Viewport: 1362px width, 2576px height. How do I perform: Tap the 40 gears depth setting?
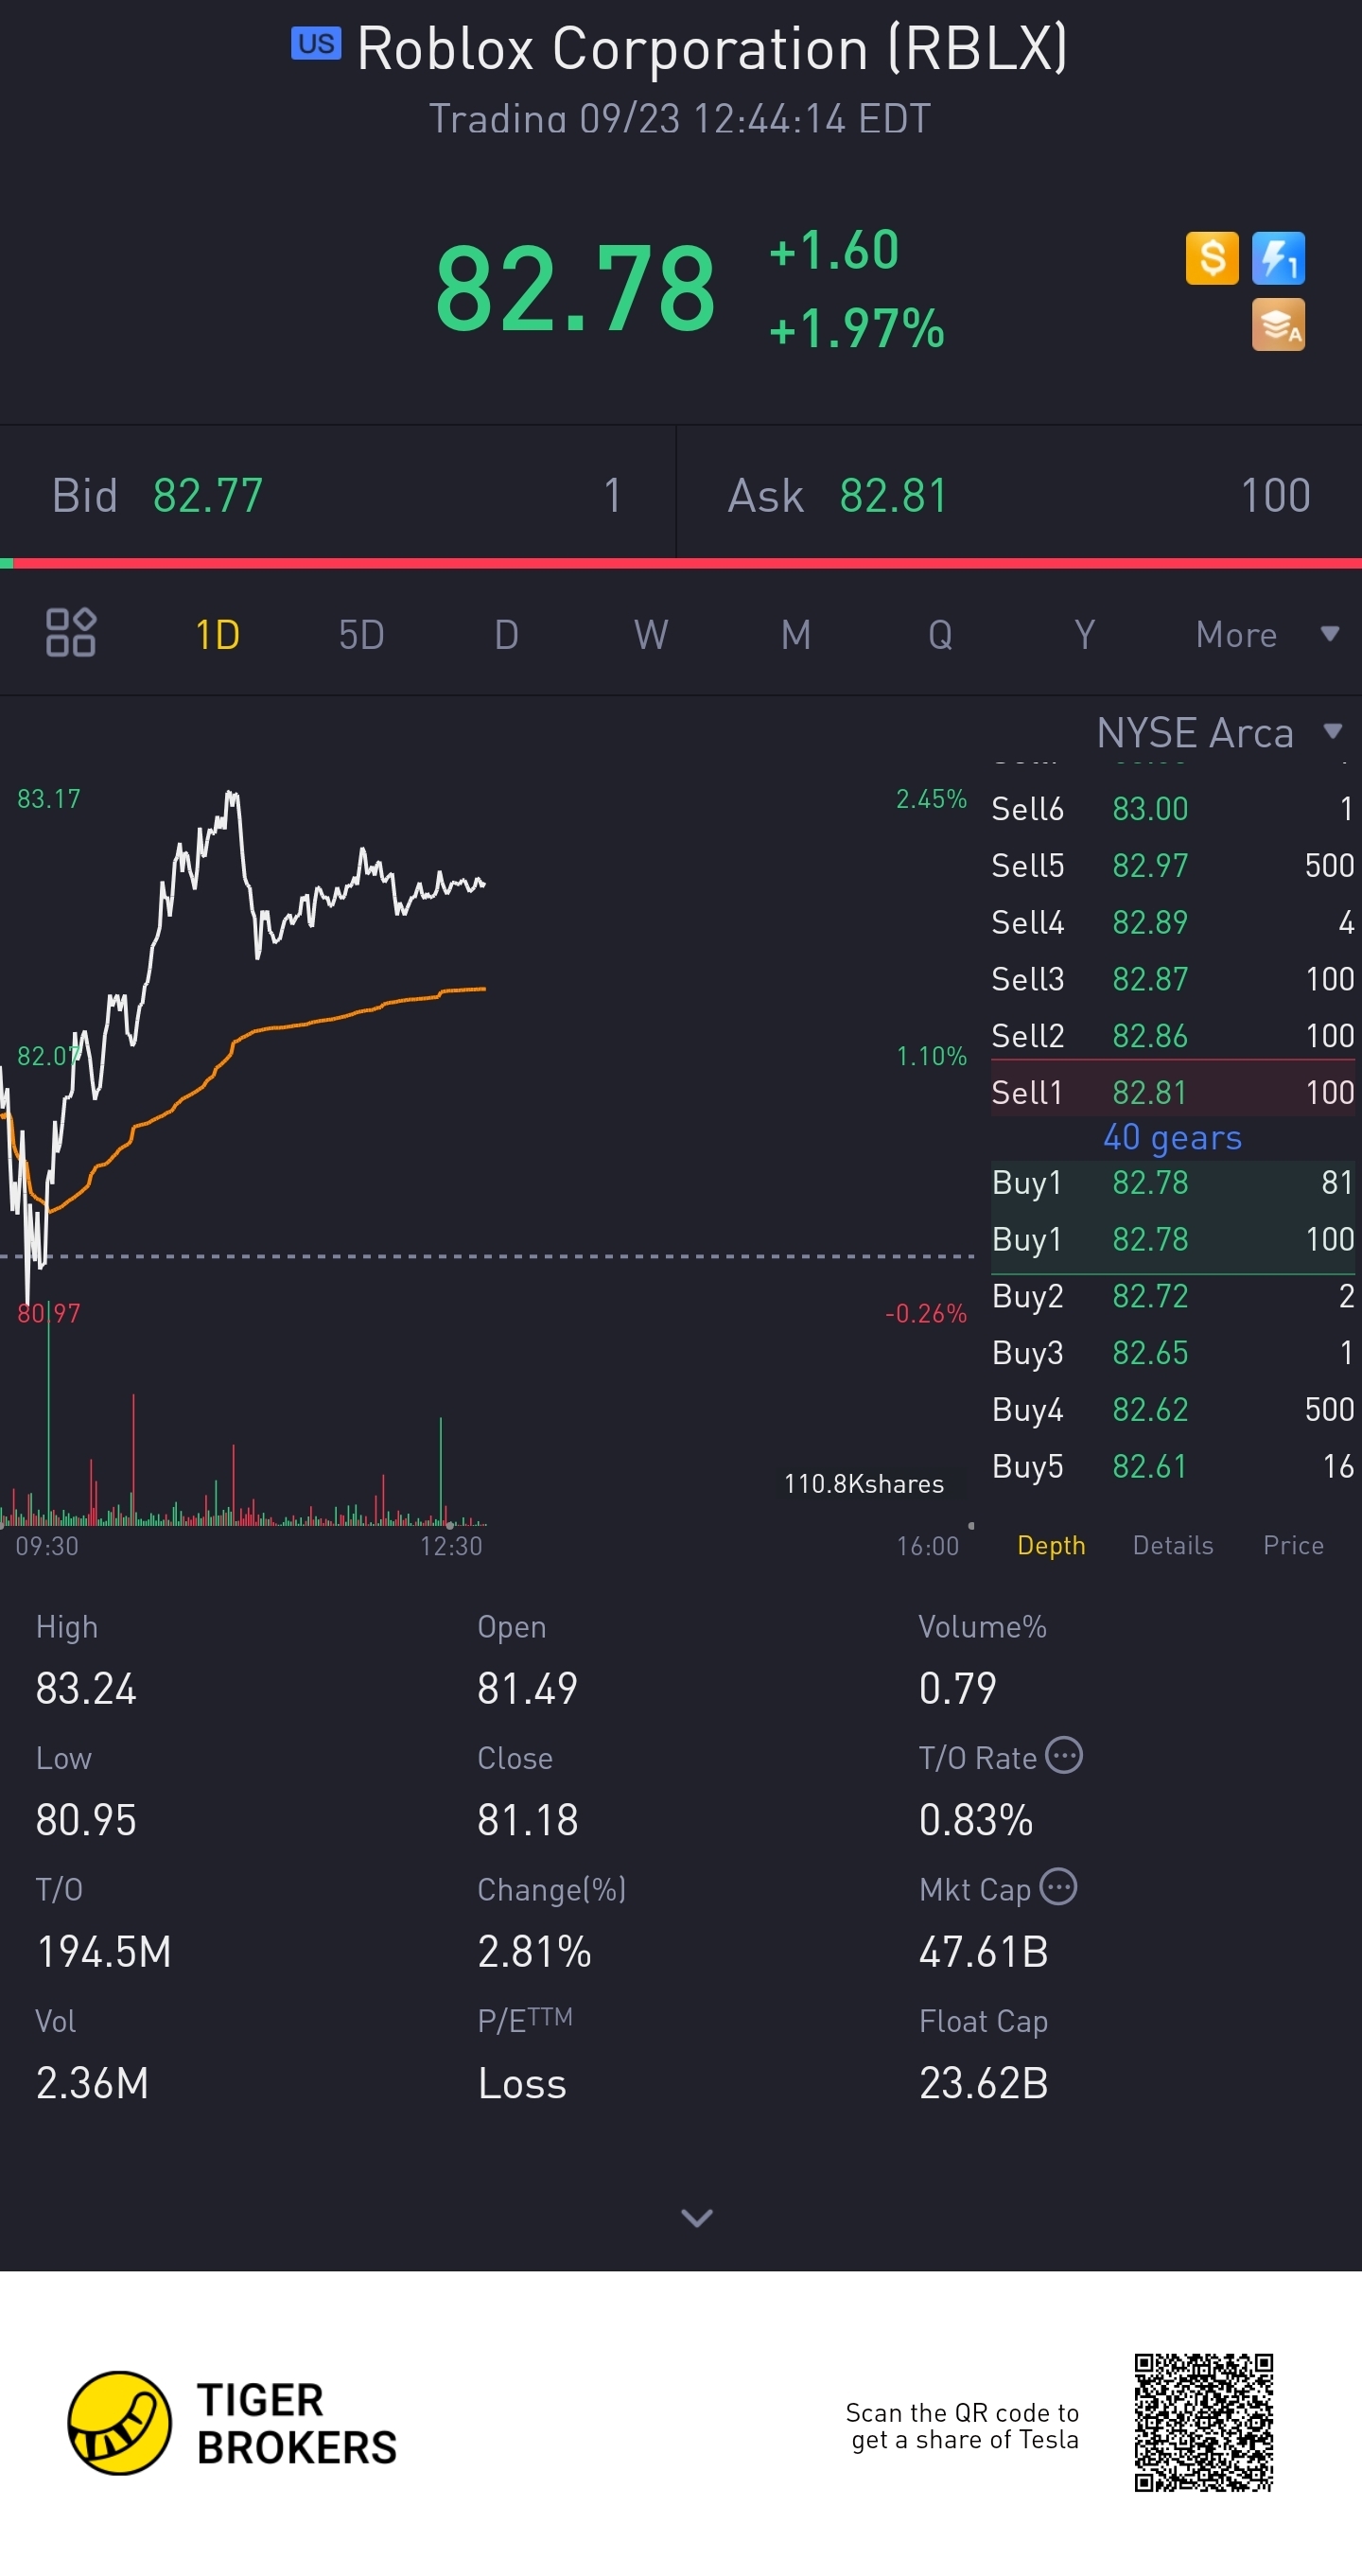click(1172, 1137)
